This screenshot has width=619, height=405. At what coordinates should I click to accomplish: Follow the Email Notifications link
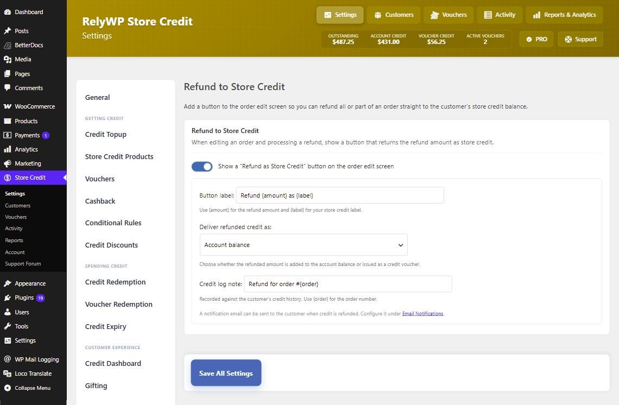pyautogui.click(x=423, y=314)
